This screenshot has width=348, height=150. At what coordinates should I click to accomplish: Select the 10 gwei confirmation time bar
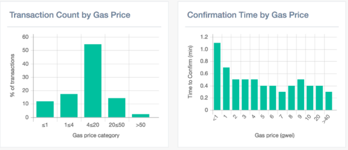click(x=310, y=98)
